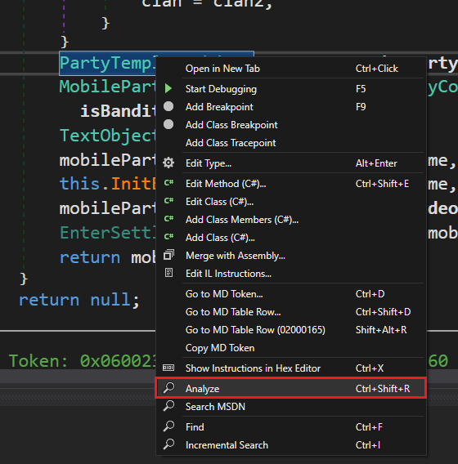The image size is (458, 464).
Task: Click the TextObject type name in code
Action: 108,136
